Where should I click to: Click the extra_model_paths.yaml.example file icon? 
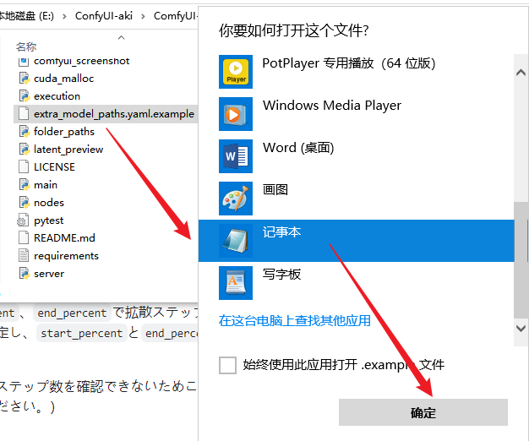point(24,113)
